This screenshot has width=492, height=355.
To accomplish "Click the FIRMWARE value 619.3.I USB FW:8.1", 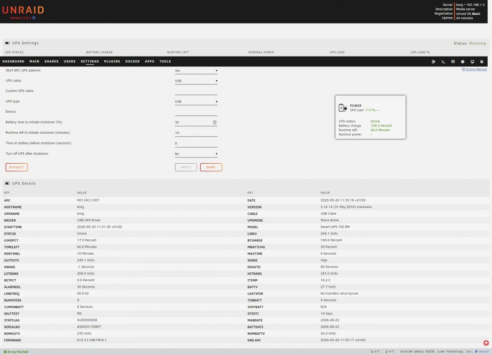I will coord(92,340).
